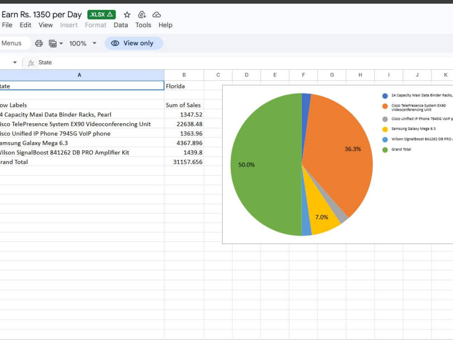Expand the filter views dropdown arrow
The height and width of the screenshot is (340, 453).
pos(61,43)
